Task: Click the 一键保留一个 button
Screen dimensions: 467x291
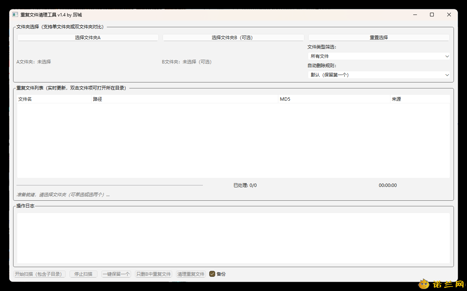Action: click(x=116, y=274)
